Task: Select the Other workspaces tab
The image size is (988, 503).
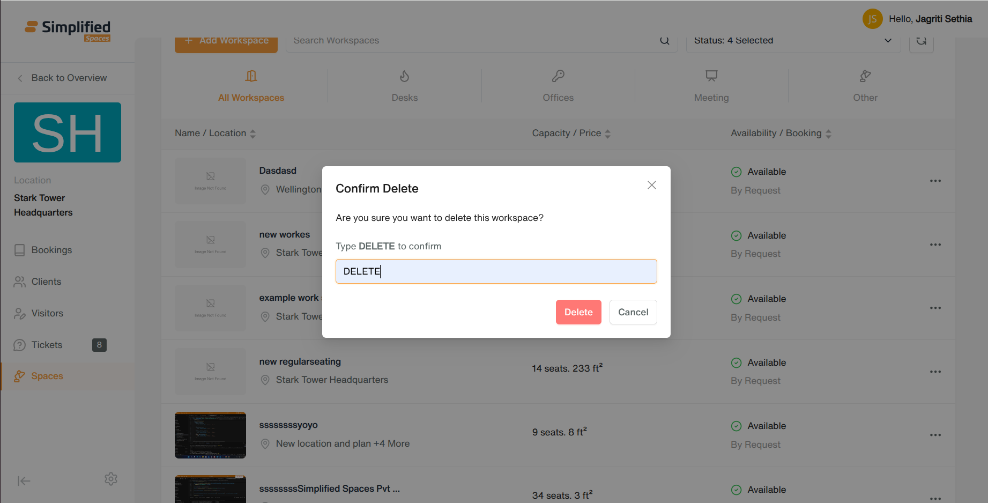Action: point(865,86)
